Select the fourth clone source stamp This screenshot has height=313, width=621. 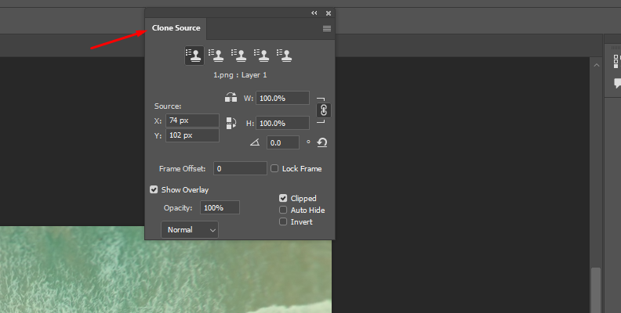click(261, 56)
